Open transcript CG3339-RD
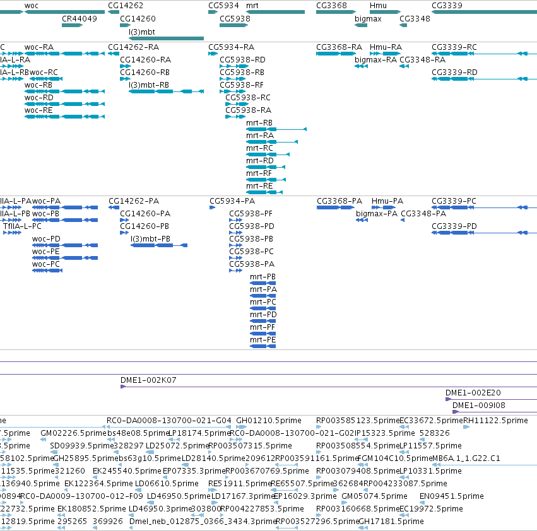This screenshot has height=531, width=537. pyautogui.click(x=454, y=73)
